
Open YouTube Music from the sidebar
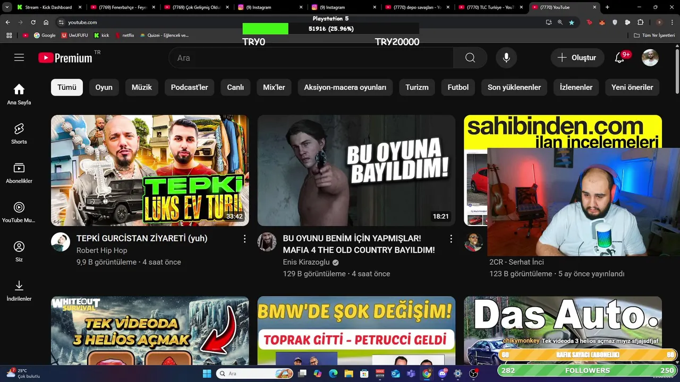point(19,212)
